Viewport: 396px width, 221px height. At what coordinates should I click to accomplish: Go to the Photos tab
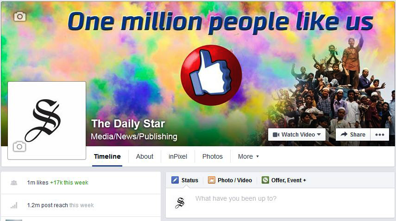[x=213, y=156]
